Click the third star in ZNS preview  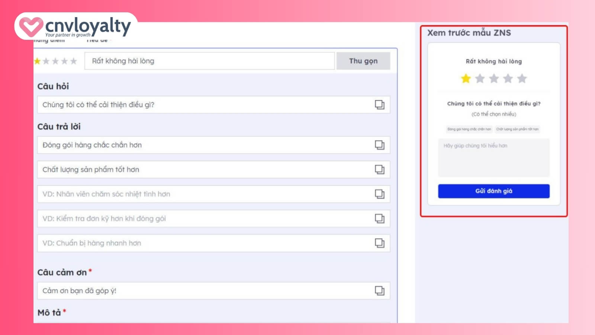click(494, 79)
